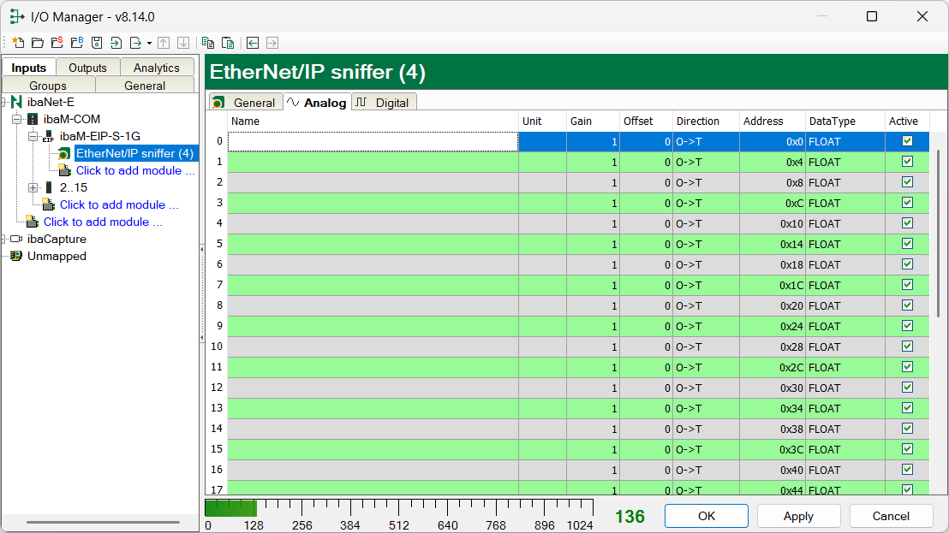Create a new configuration with the star document icon

click(18, 43)
